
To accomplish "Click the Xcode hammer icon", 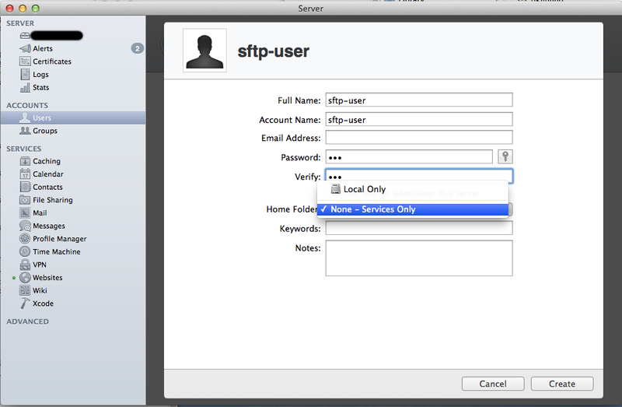I will click(x=26, y=303).
